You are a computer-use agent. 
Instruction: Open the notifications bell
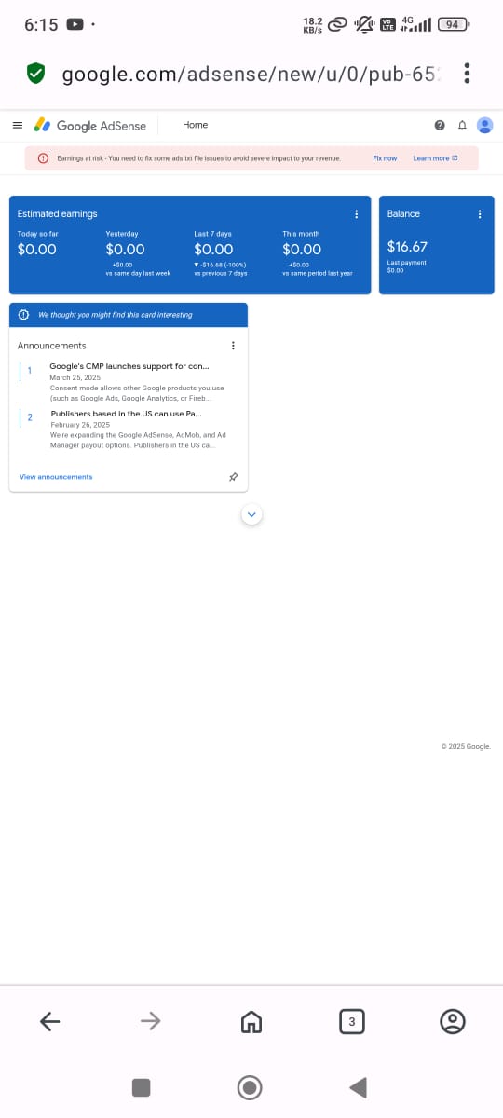tap(461, 125)
